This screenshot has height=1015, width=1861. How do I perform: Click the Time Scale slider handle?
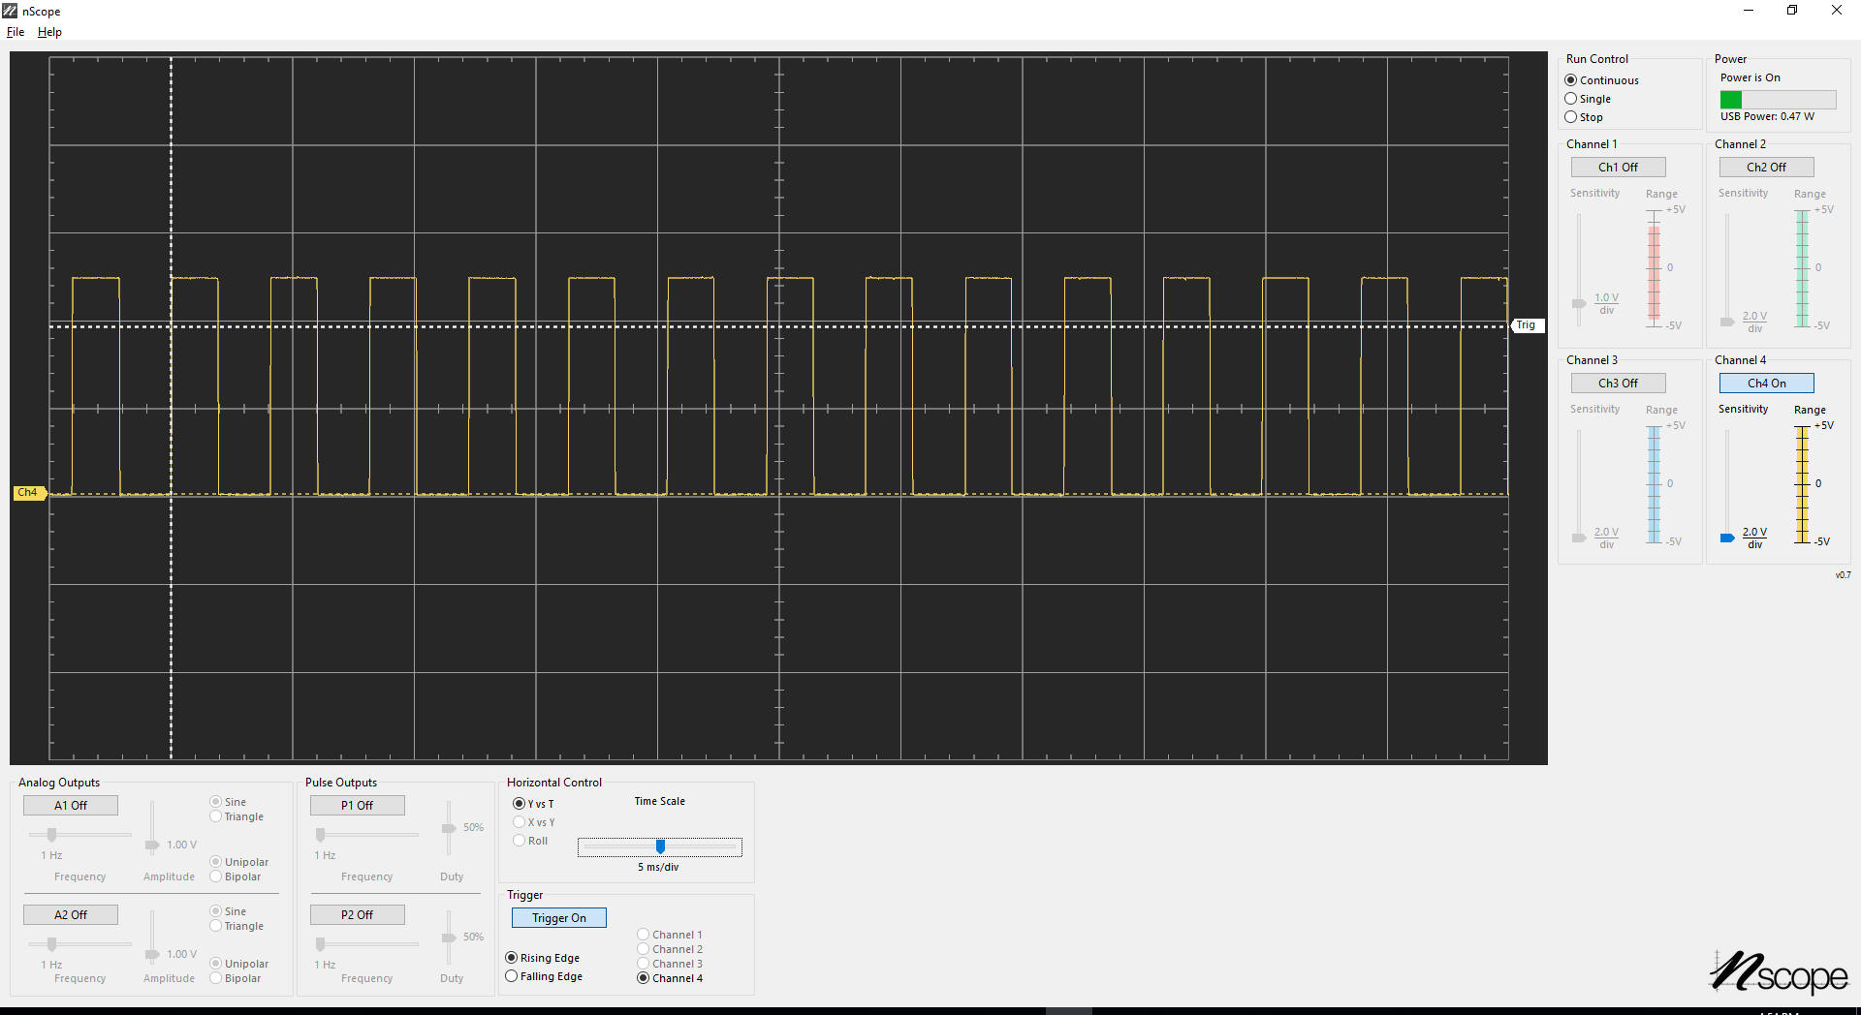660,846
